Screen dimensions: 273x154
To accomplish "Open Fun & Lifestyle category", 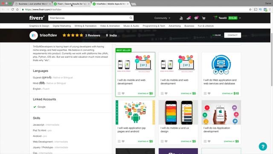I will click(x=206, y=26).
